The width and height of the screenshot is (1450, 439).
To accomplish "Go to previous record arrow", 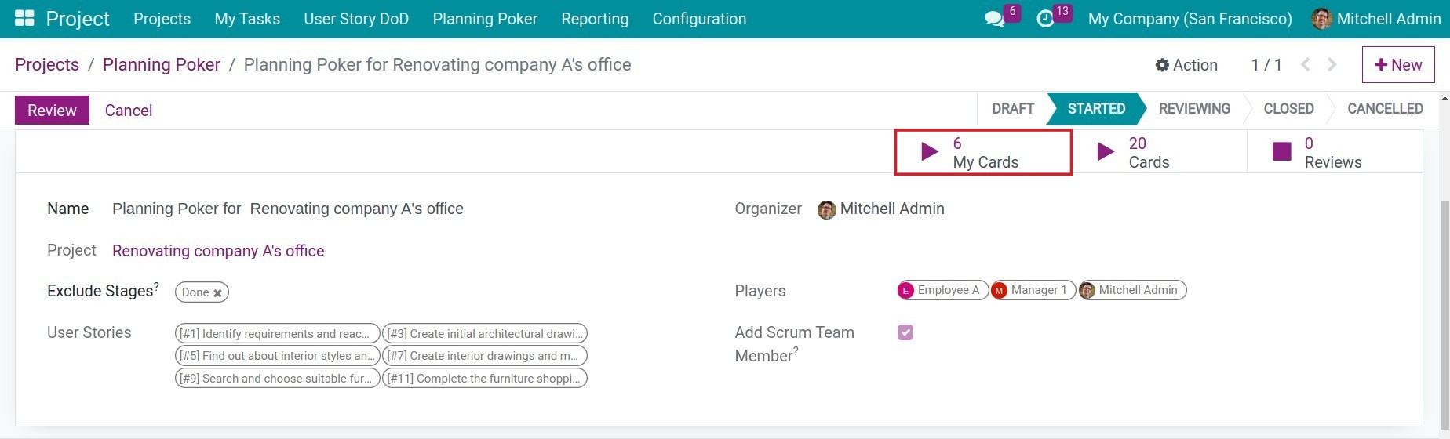I will 1306,64.
